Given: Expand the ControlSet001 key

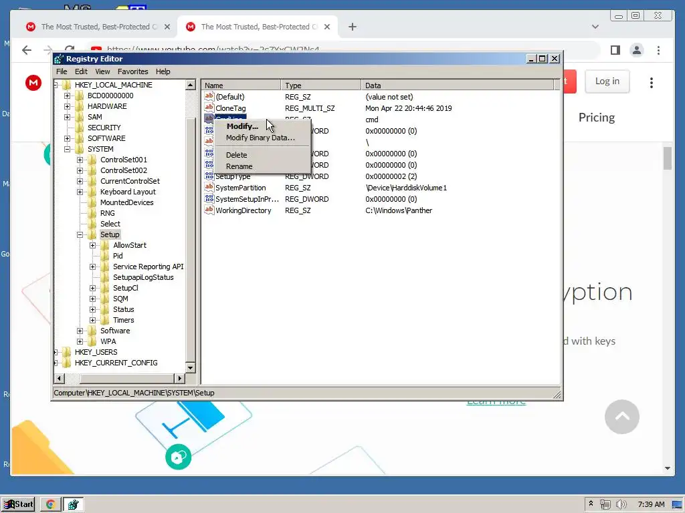Looking at the screenshot, I should [80, 160].
